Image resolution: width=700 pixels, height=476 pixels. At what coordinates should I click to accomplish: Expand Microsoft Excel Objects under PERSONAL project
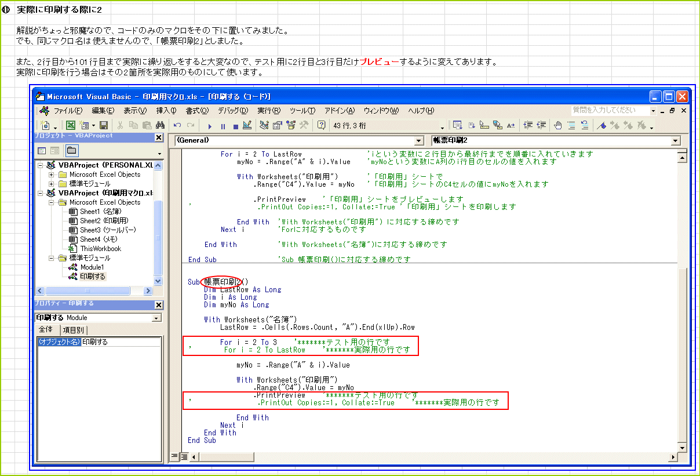52,175
